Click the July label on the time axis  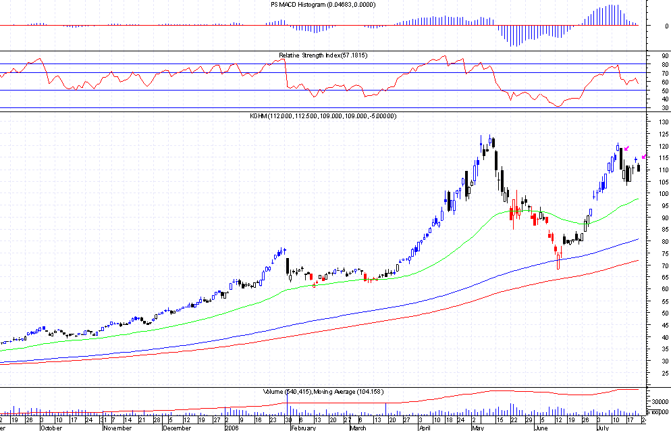(x=602, y=427)
